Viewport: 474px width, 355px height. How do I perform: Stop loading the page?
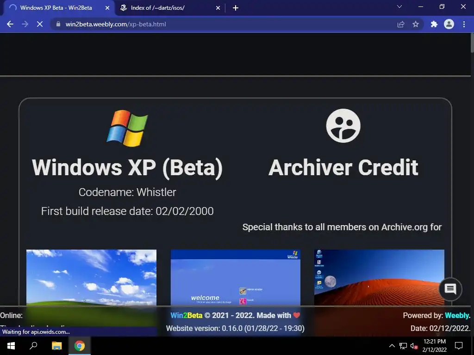pyautogui.click(x=40, y=24)
